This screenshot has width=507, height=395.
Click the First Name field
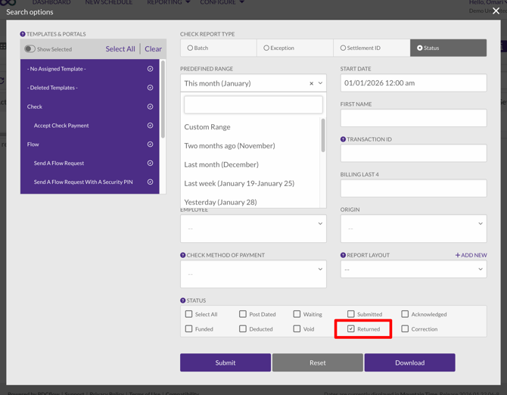413,118
